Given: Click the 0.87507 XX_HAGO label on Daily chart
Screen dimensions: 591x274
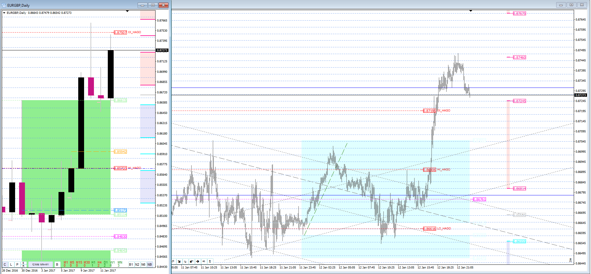Looking at the screenshot, I should pyautogui.click(x=128, y=32).
